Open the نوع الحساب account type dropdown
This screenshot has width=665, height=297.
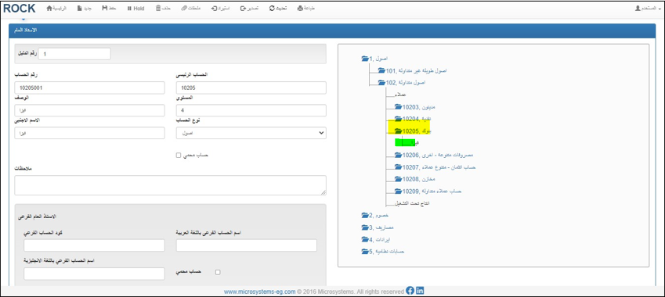[x=251, y=133]
